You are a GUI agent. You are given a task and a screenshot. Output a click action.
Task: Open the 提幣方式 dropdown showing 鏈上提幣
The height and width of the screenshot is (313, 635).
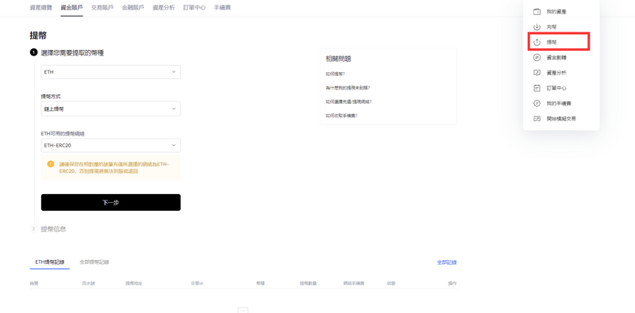coord(110,109)
